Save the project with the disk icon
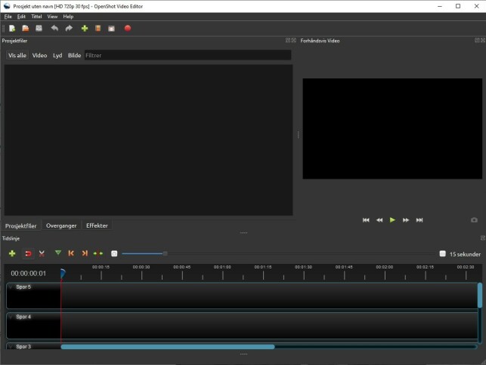 tap(39, 29)
